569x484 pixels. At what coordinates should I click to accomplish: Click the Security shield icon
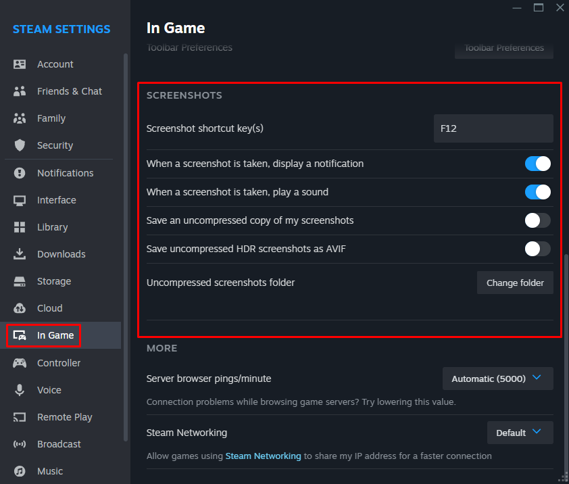pos(20,145)
